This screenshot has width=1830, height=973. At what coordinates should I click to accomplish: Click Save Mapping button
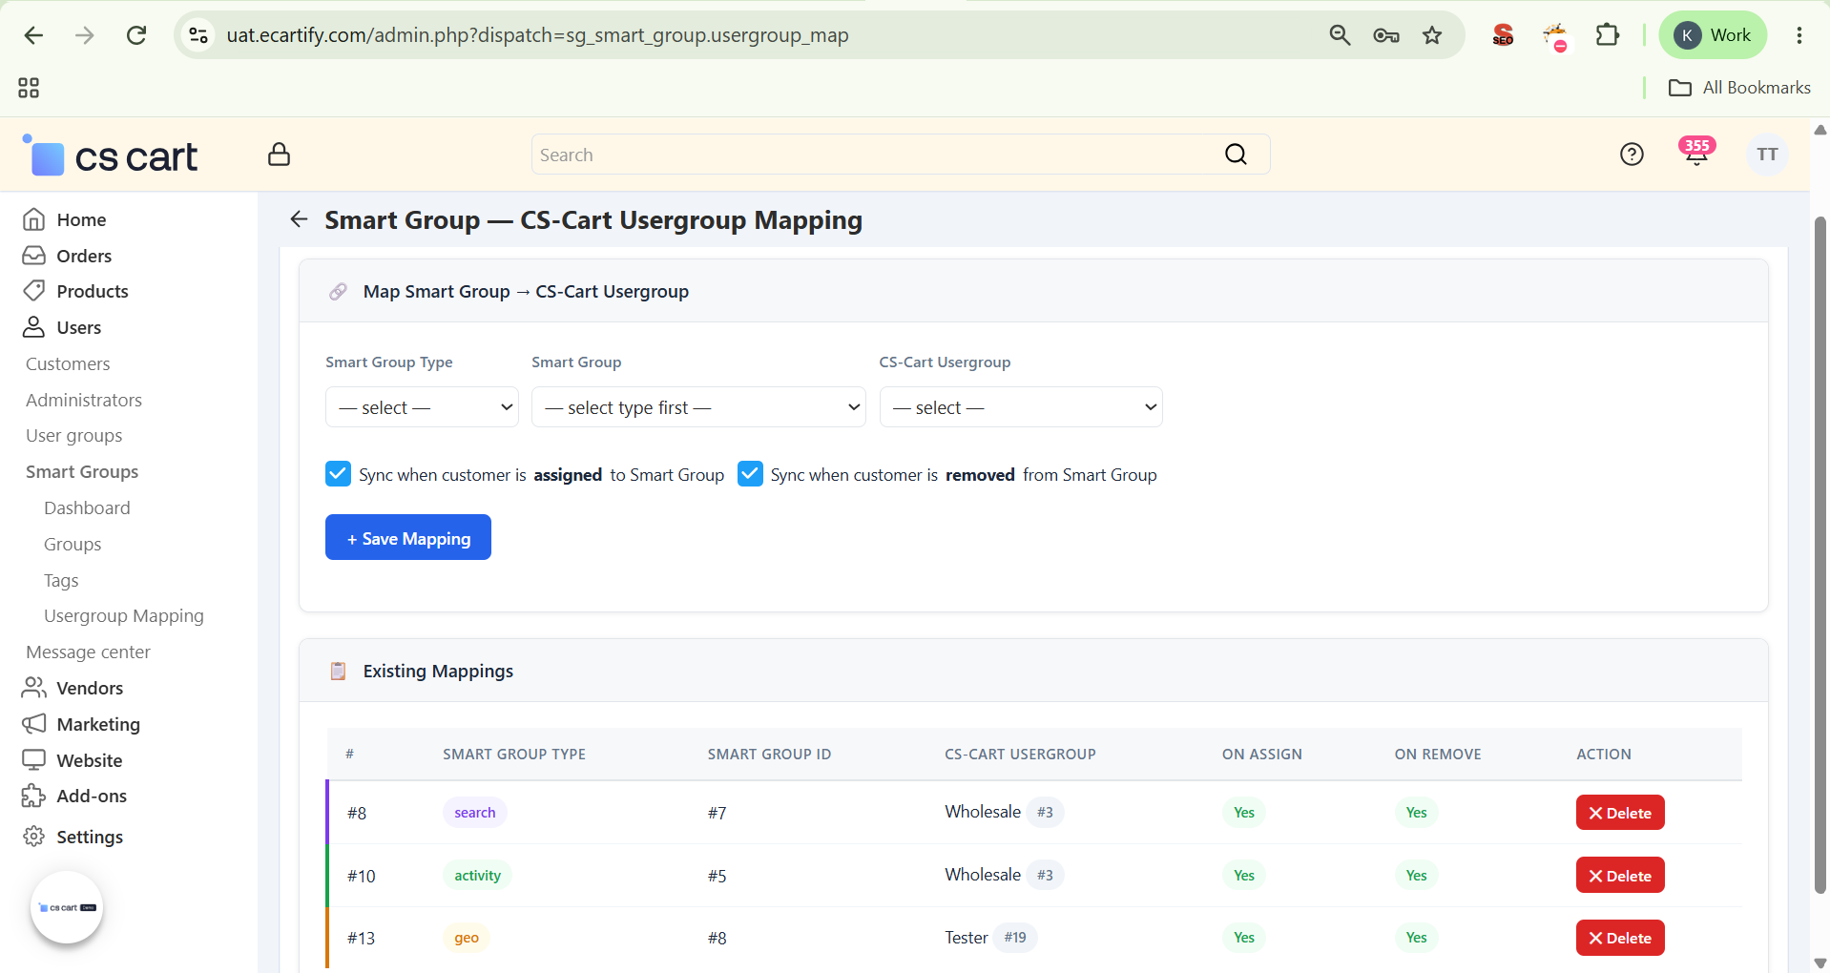coord(408,538)
